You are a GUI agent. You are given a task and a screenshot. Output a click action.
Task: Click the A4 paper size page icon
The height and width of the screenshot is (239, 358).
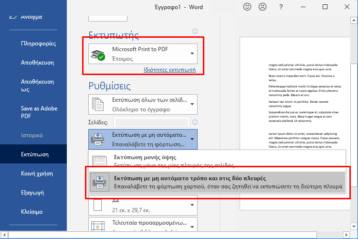click(x=97, y=205)
